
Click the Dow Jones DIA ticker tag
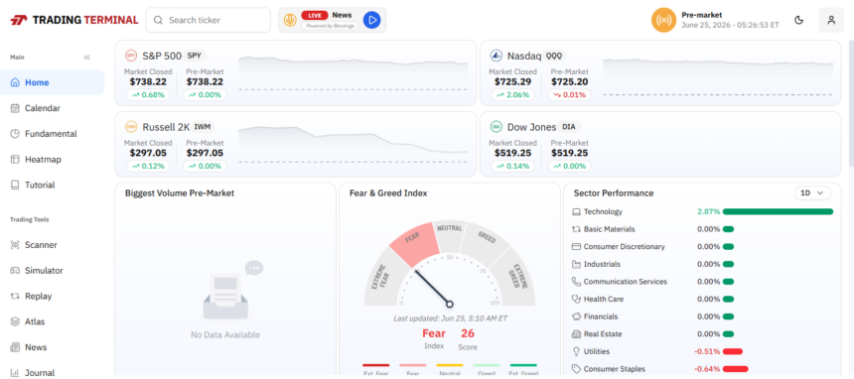click(x=569, y=127)
